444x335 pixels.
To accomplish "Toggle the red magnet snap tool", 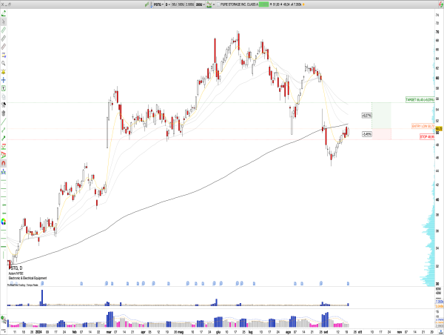I will point(4,163).
